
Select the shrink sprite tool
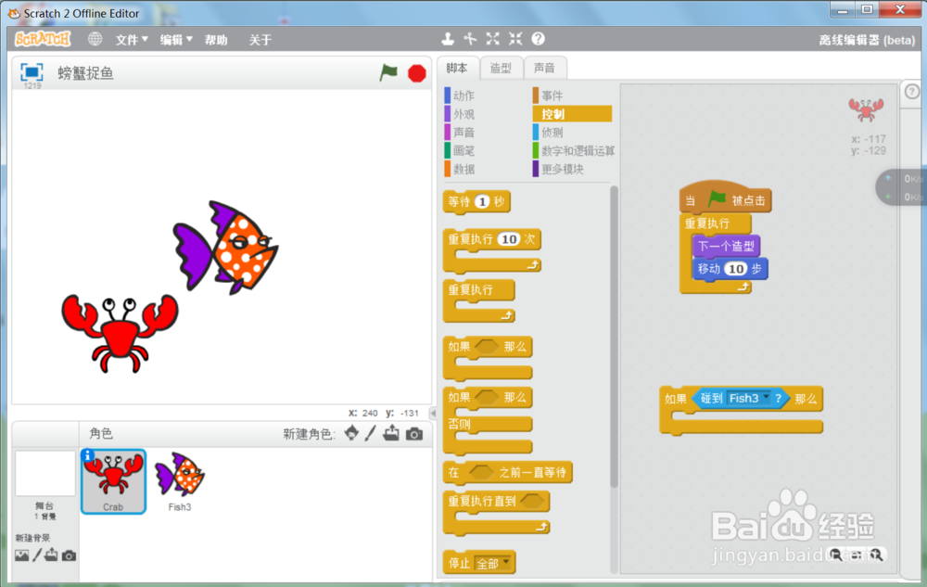pyautogui.click(x=515, y=39)
